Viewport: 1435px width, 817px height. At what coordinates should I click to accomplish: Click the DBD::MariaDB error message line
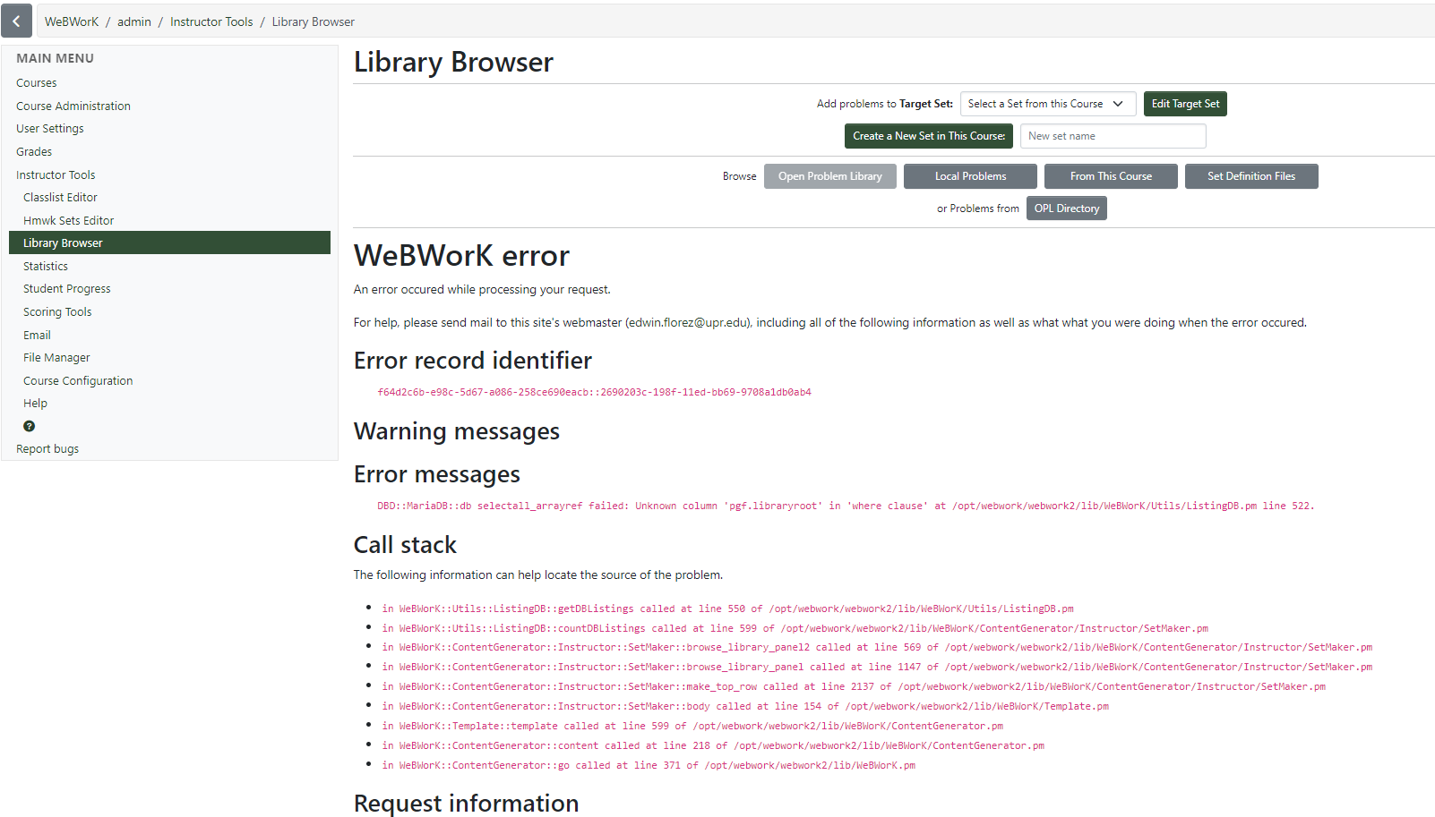[846, 506]
